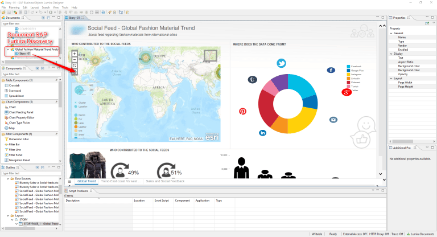
Task: Select the Crosstab component
Action: 15,84
